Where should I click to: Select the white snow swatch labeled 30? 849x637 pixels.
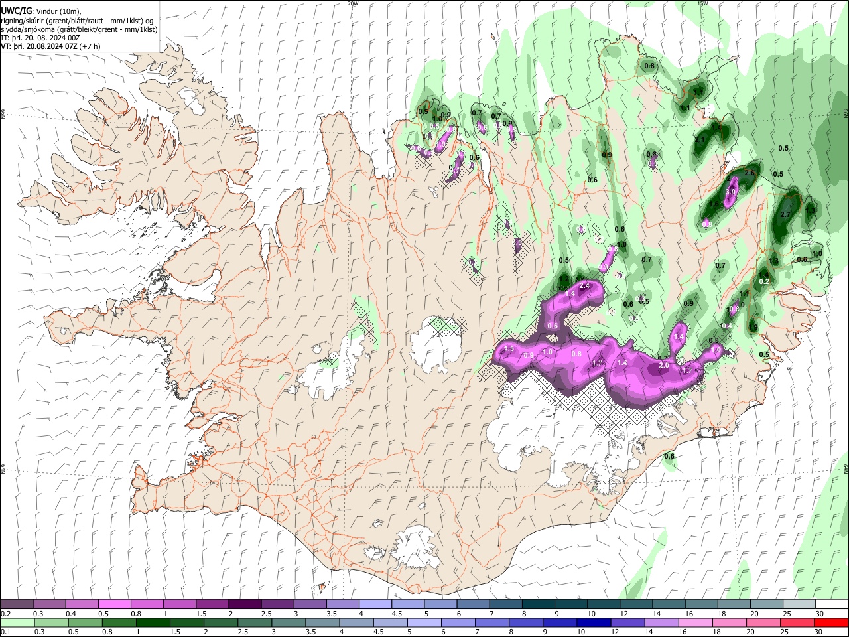[x=832, y=604]
